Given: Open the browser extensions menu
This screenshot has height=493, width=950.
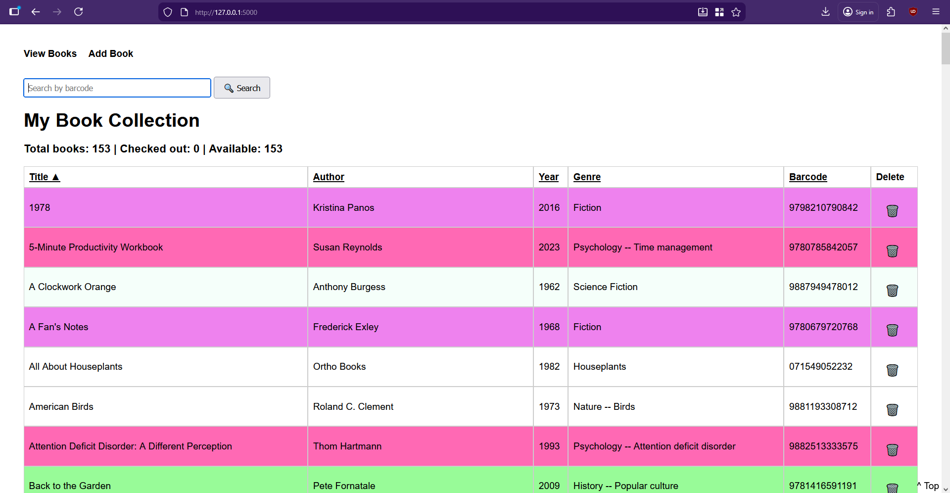Looking at the screenshot, I should point(891,12).
